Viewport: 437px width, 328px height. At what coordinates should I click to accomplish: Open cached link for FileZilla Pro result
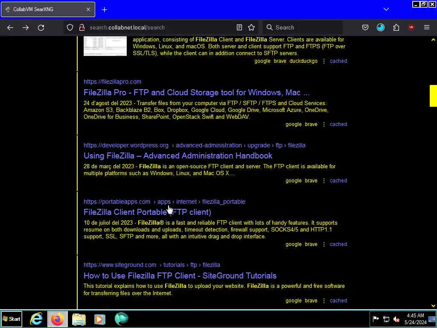338,124
